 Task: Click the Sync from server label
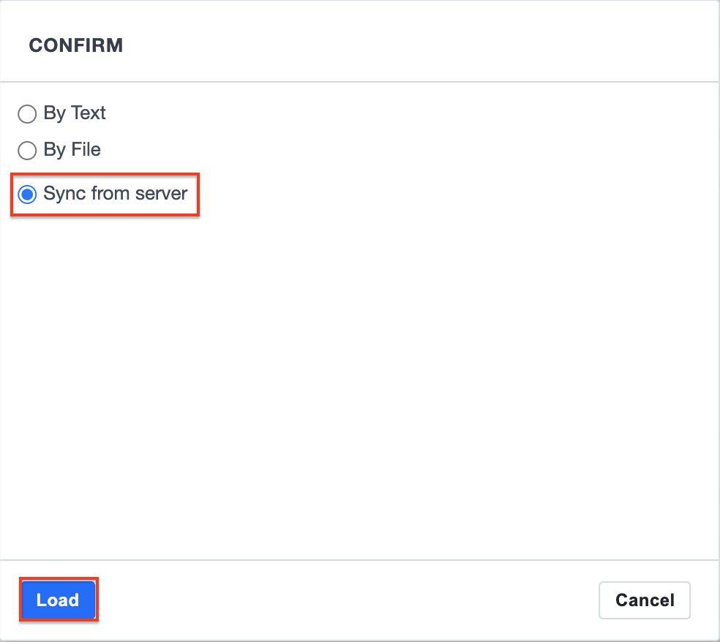[x=116, y=194]
